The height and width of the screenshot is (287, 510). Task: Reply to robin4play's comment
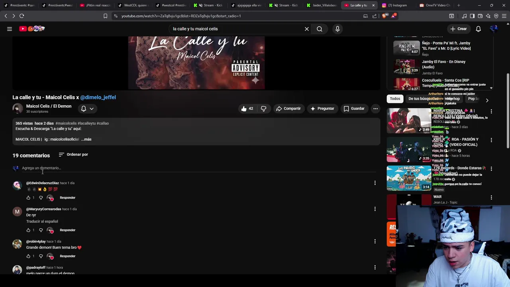click(x=67, y=256)
